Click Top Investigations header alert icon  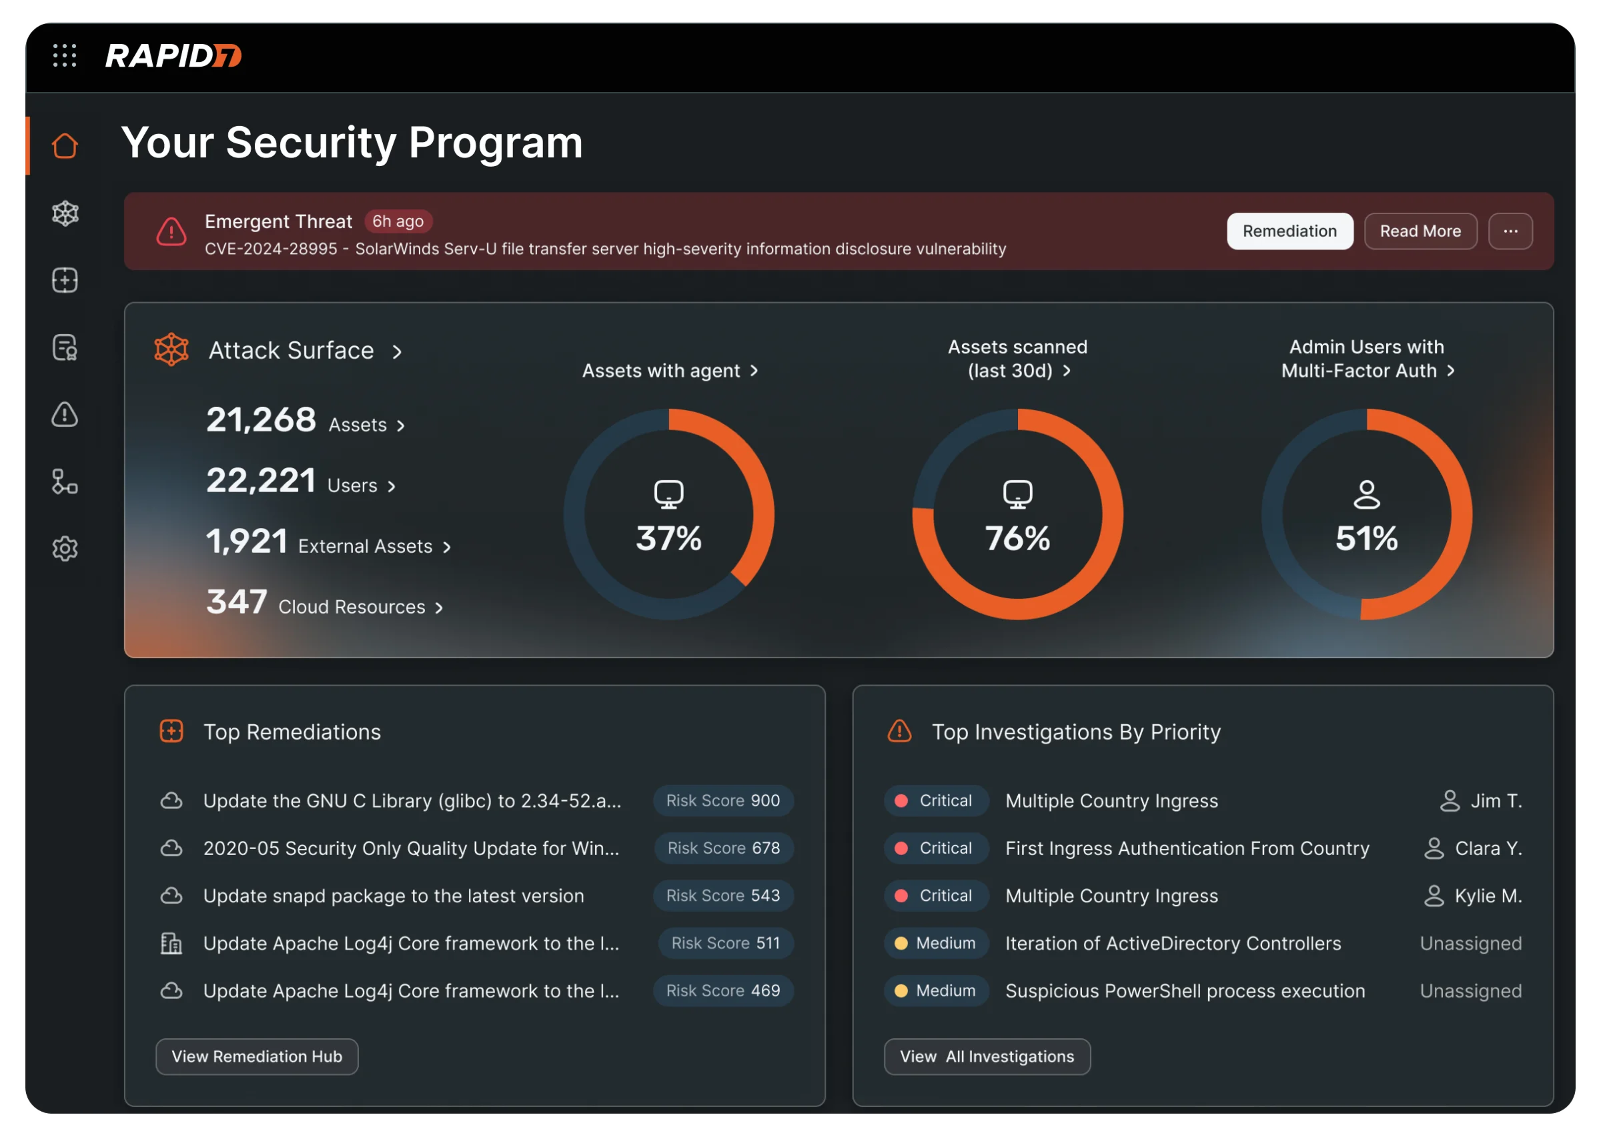pyautogui.click(x=899, y=731)
